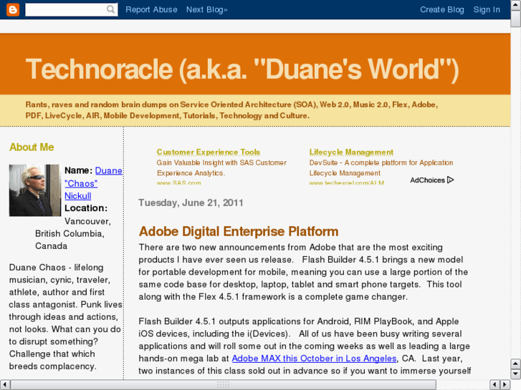Image resolution: width=521 pixels, height=390 pixels.
Task: Click the www.techexcel.com ad URL
Action: click(x=347, y=182)
